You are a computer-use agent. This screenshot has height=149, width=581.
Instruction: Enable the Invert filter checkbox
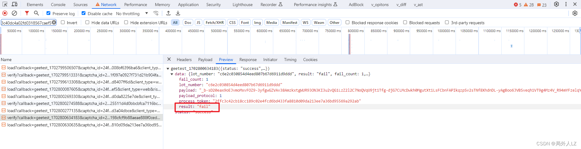tap(63, 22)
